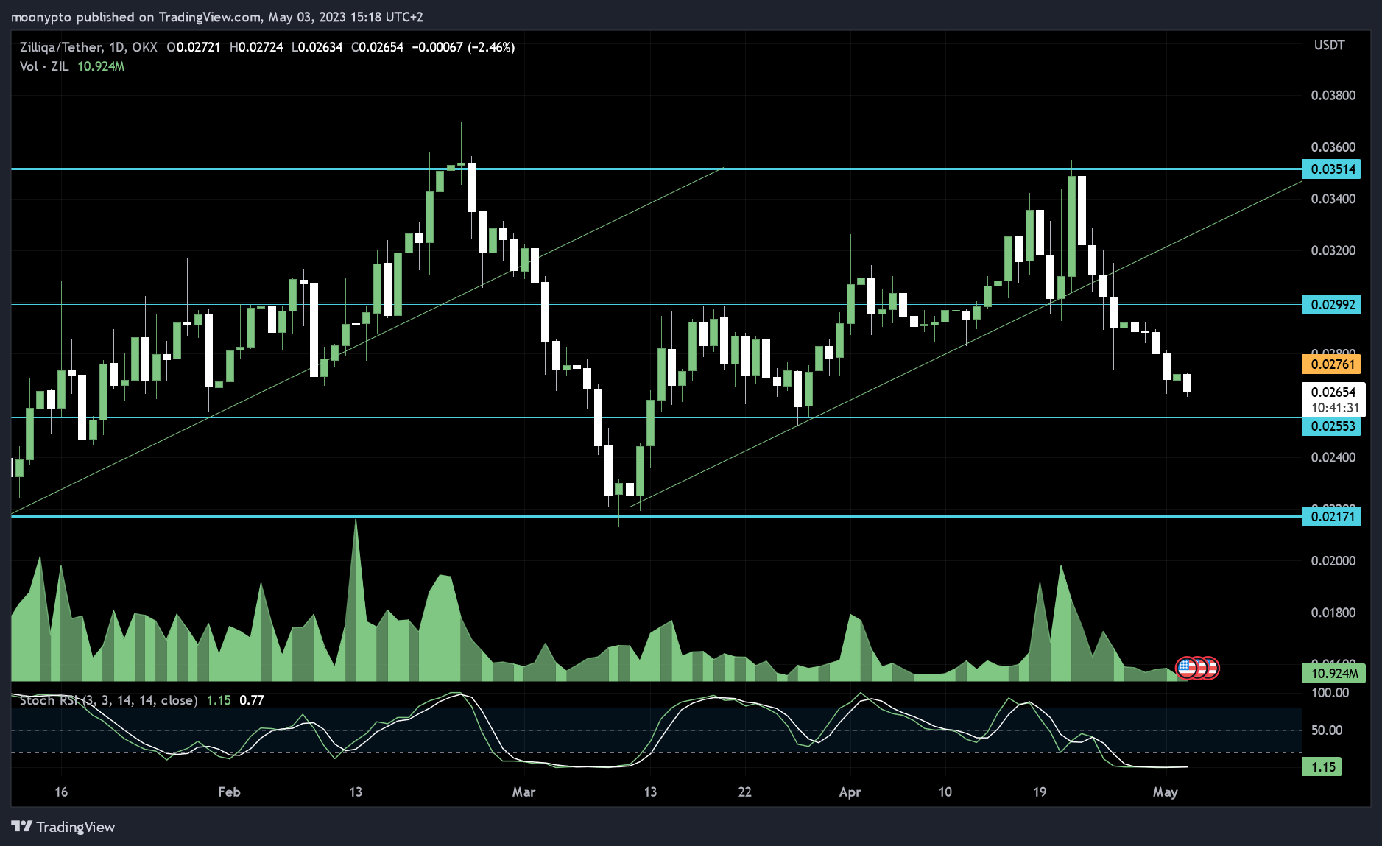Click the 0.02000 price axis tick
The width and height of the screenshot is (1382, 846).
[1333, 561]
